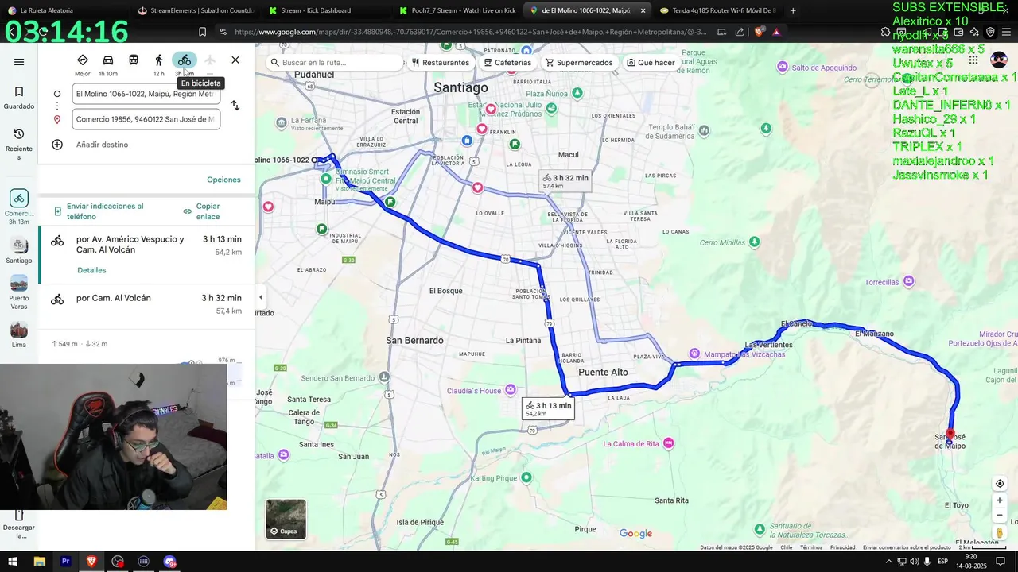
Task: Open the Windows Start menu
Action: (13, 562)
